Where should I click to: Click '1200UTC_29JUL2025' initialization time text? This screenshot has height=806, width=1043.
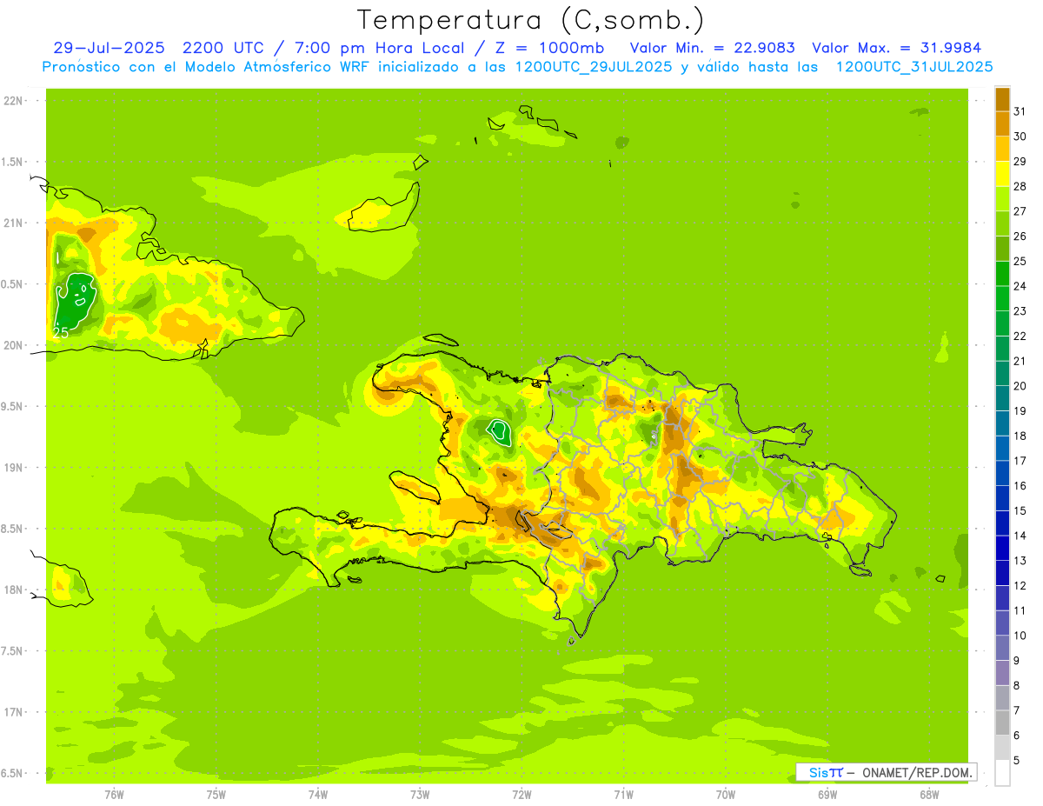(x=595, y=67)
